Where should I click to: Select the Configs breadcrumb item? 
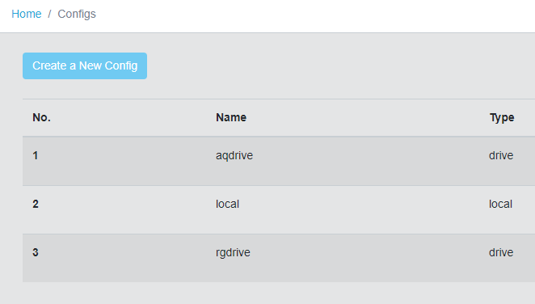tap(77, 14)
